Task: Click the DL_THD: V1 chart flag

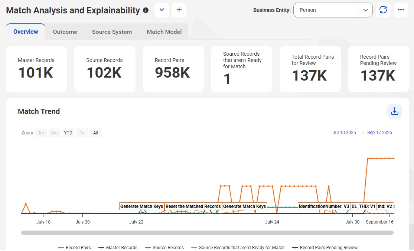Action: click(363, 206)
